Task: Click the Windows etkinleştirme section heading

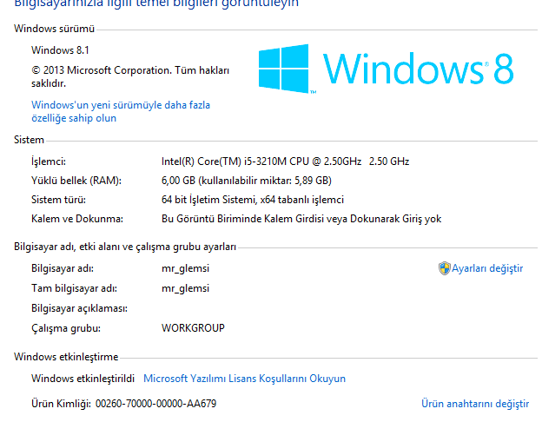Action: [x=66, y=357]
